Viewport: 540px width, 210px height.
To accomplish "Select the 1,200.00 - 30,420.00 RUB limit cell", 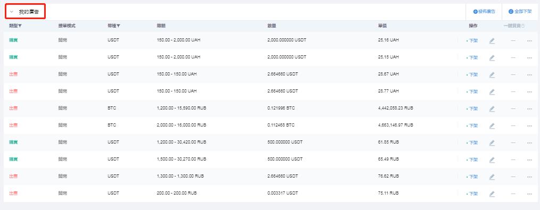I will [181, 142].
